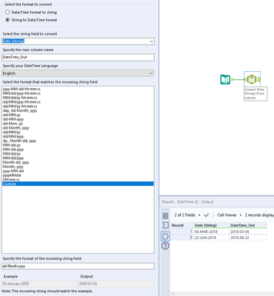
Task: Click DateTime tool output anchor
Action: 259,79
